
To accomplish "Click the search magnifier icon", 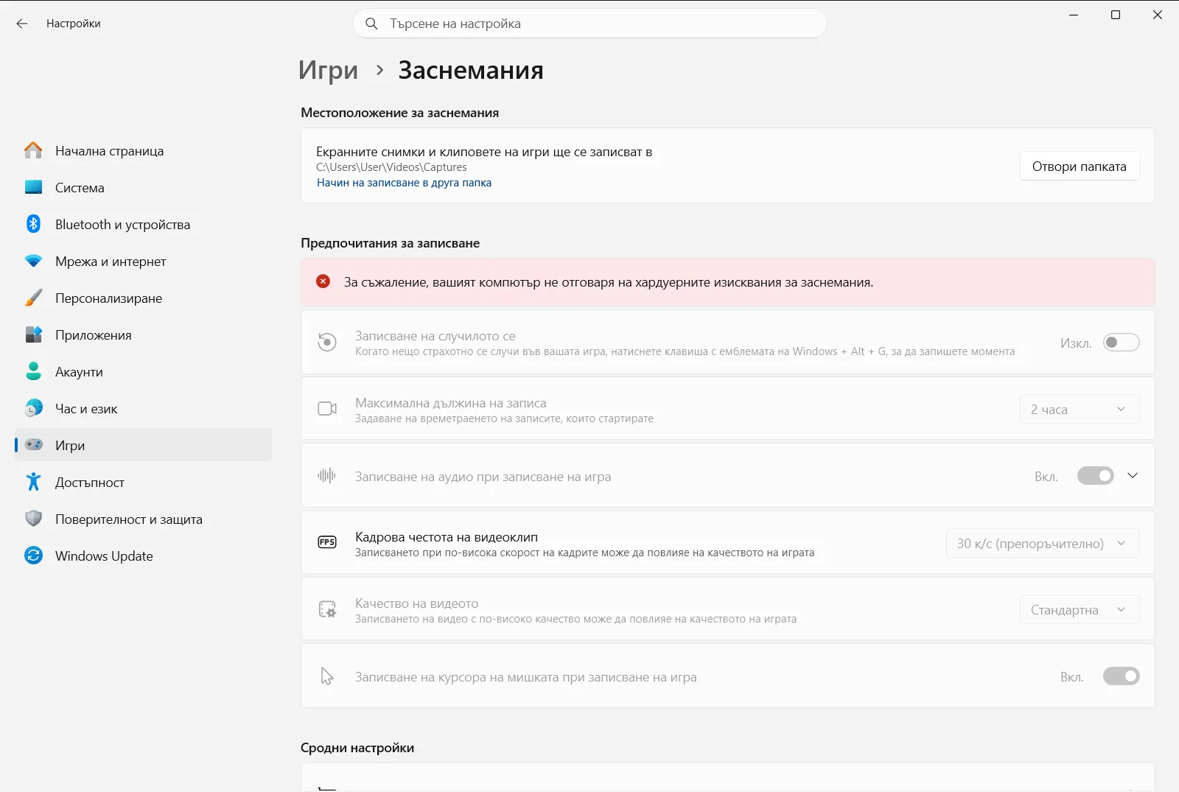I will click(x=372, y=24).
